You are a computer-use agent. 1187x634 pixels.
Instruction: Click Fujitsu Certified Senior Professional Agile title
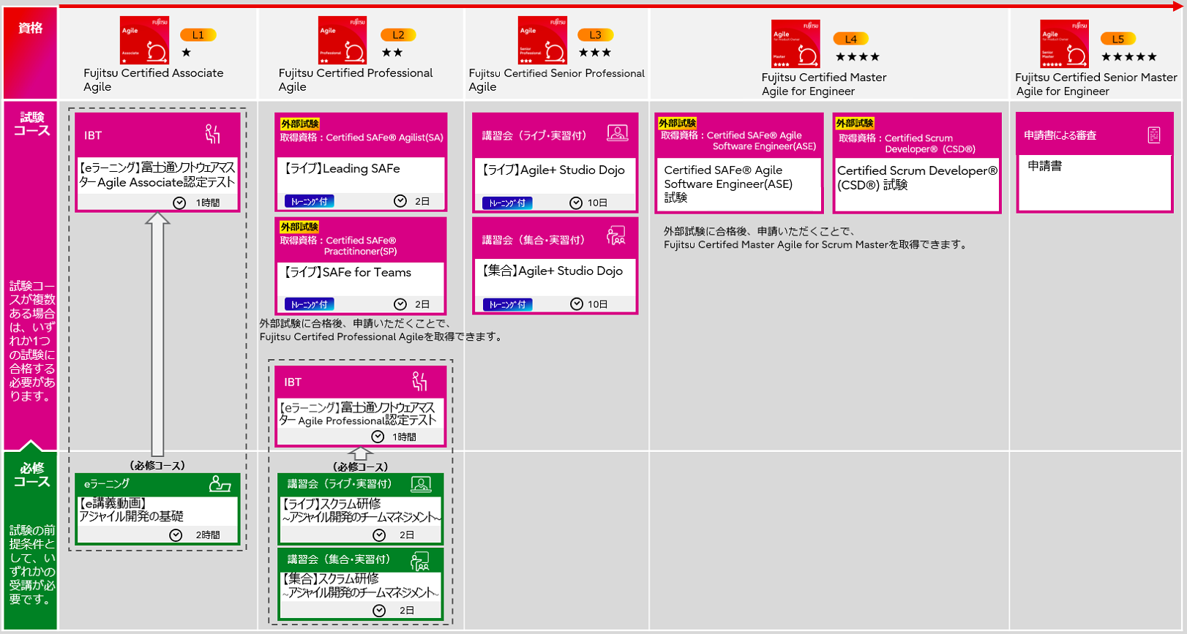[557, 80]
